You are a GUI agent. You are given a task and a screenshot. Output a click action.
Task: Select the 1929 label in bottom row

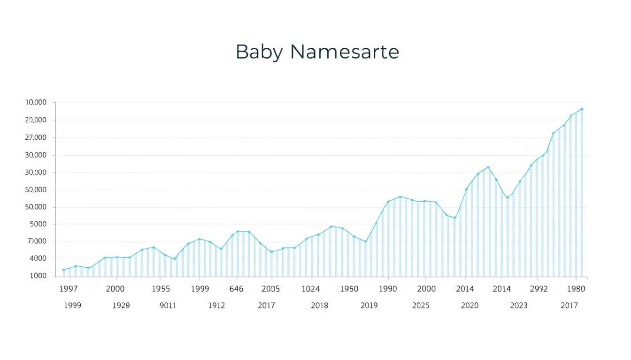pos(121,306)
